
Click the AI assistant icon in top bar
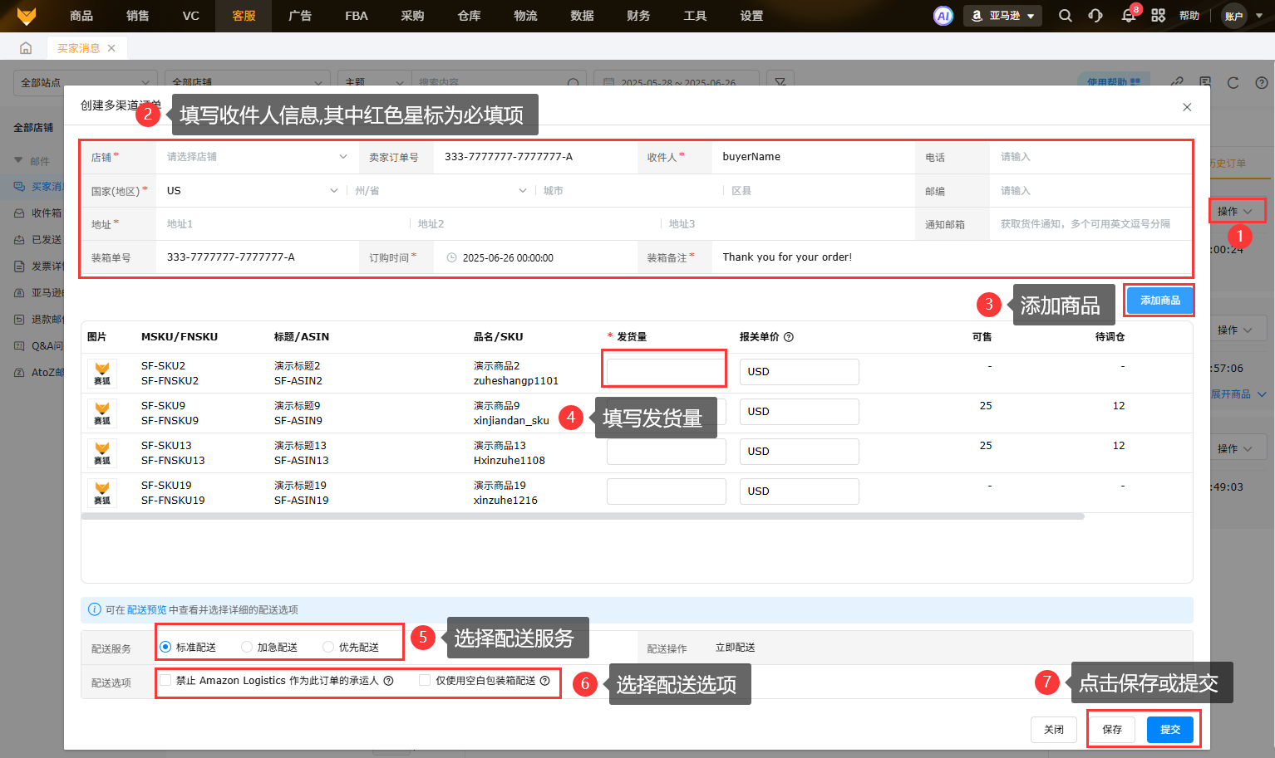943,16
